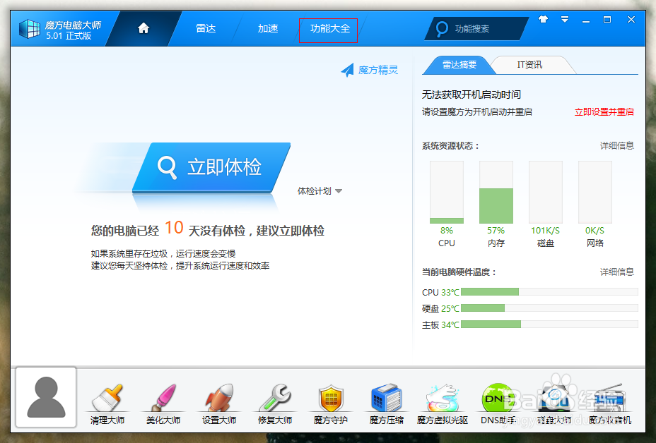Click the 功能搜索 search field
The width and height of the screenshot is (656, 443).
(477, 29)
